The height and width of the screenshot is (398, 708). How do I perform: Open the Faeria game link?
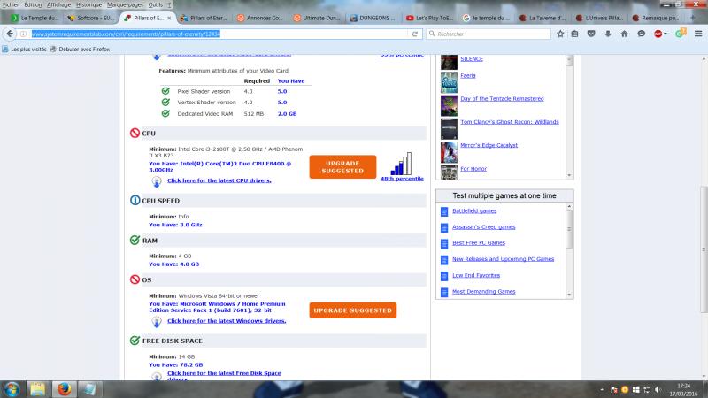click(x=468, y=76)
